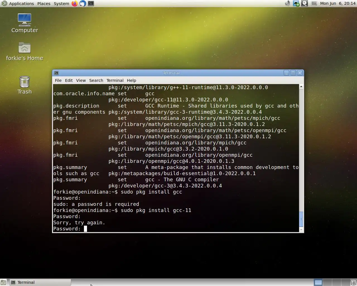Open the Terminal menu in menubar
357x286 pixels.
point(115,80)
